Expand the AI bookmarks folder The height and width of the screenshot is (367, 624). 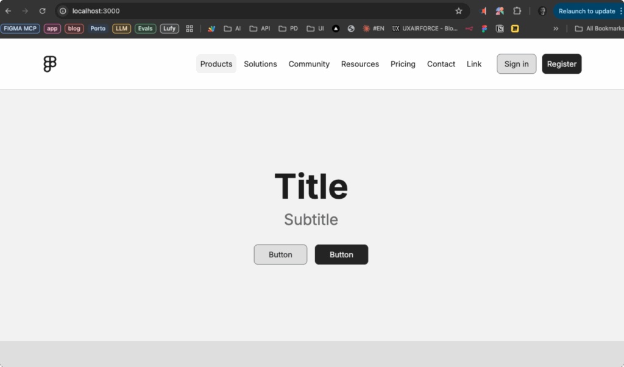(232, 29)
